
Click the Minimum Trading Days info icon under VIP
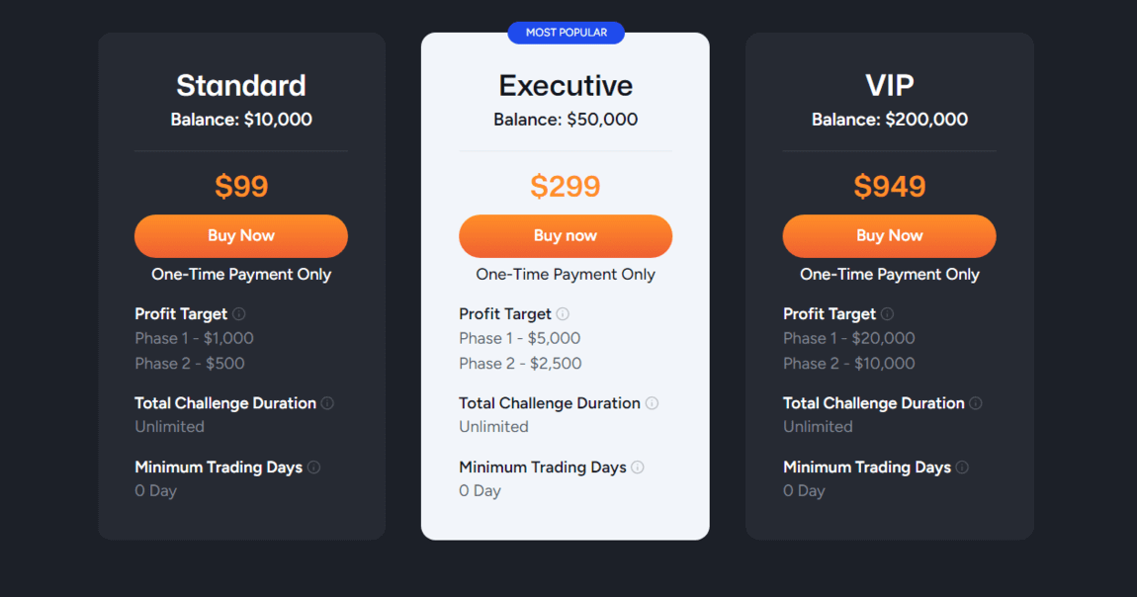pyautogui.click(x=961, y=467)
